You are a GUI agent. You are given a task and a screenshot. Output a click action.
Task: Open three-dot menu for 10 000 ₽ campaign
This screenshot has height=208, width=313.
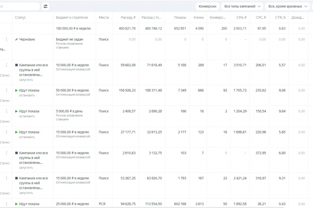click(6, 65)
